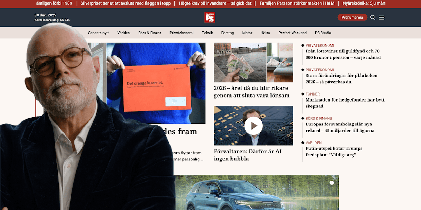Open the Motor navigation tab
421x210 pixels.
pyautogui.click(x=247, y=33)
